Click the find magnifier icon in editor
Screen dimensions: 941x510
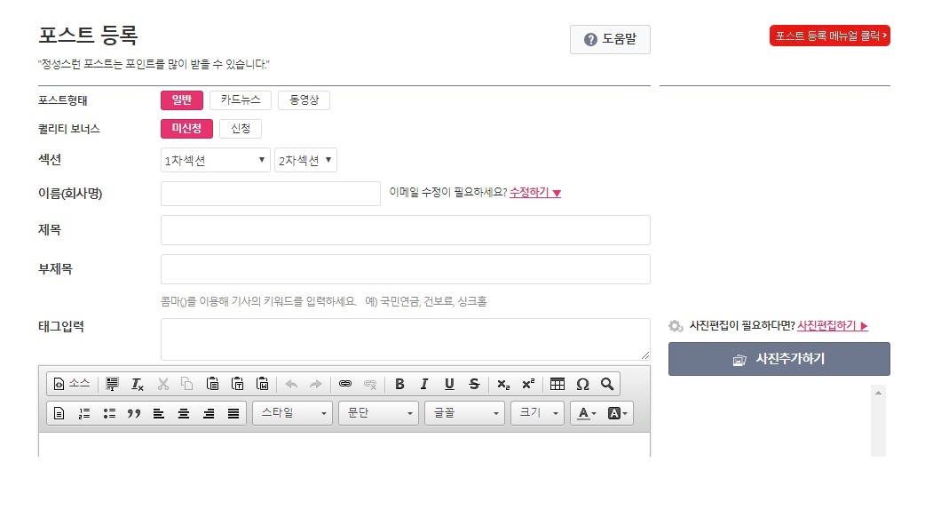click(x=607, y=384)
